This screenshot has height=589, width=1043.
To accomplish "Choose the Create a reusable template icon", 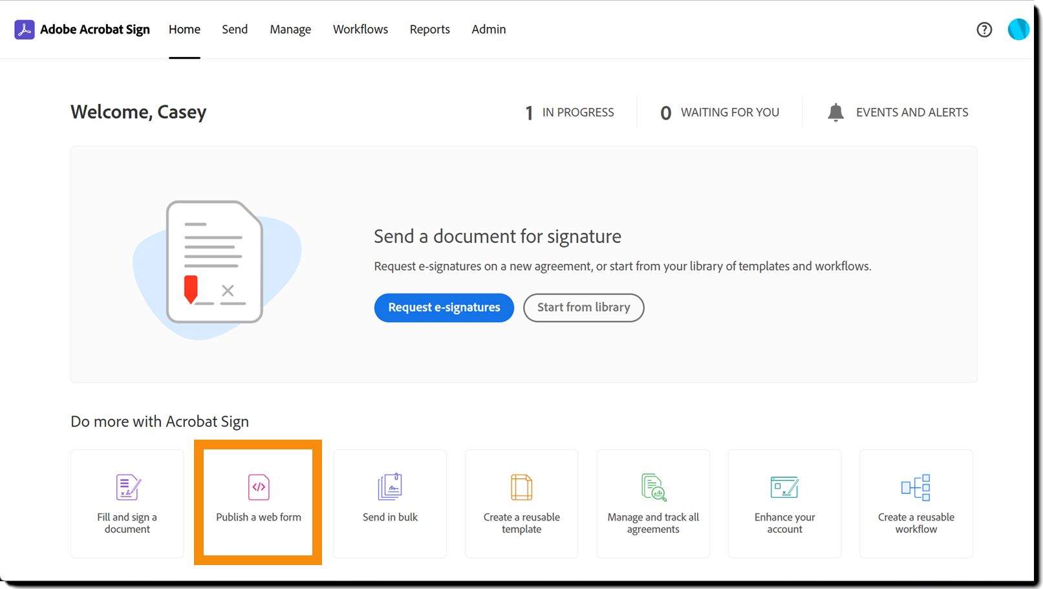I will click(x=521, y=487).
